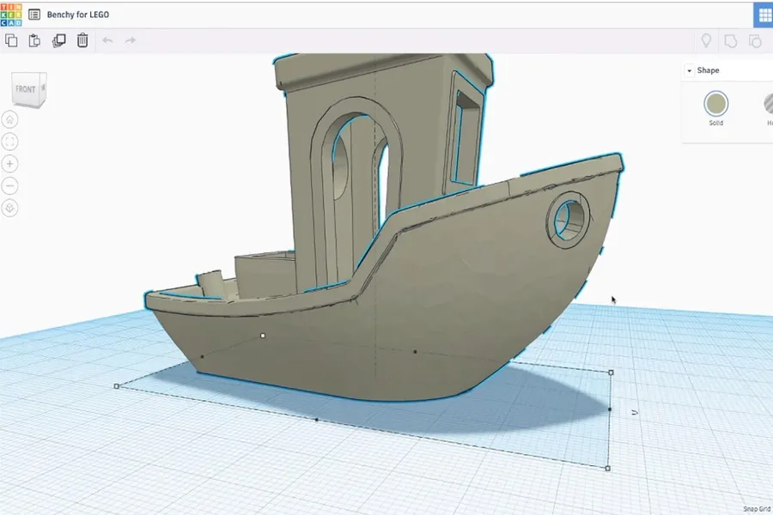Redo the undone action
The image size is (773, 515).
131,40
